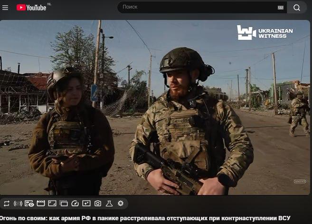Image resolution: width=312 pixels, height=224 pixels.
Task: Click the video player frame
Action: coord(155,107)
